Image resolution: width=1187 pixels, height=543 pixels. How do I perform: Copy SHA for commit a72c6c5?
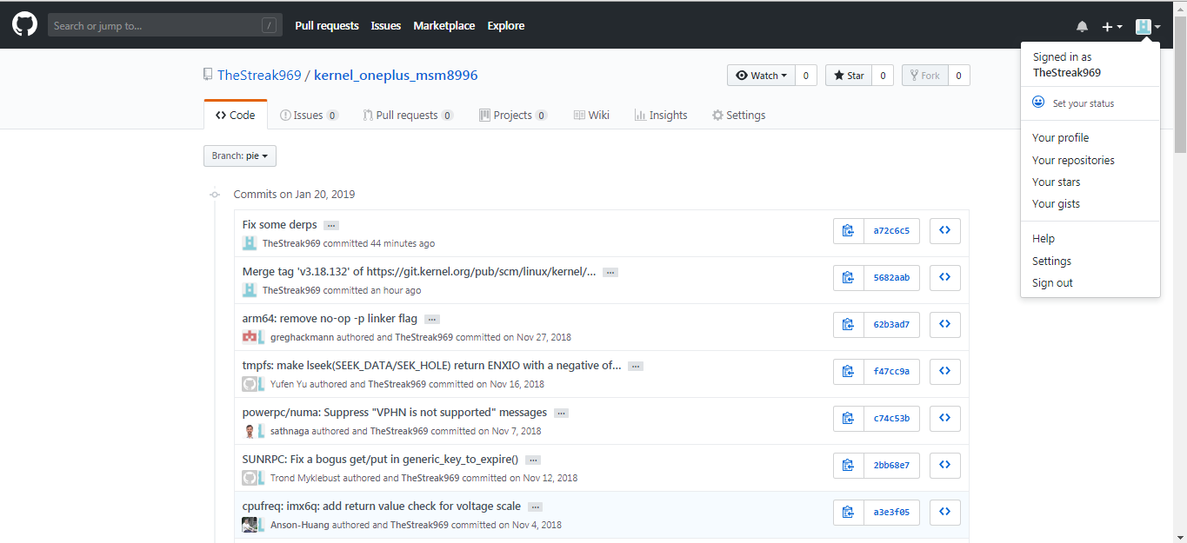point(848,231)
